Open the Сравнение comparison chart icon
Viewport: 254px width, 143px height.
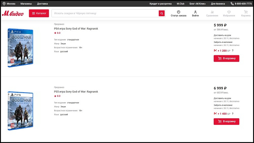point(212,12)
